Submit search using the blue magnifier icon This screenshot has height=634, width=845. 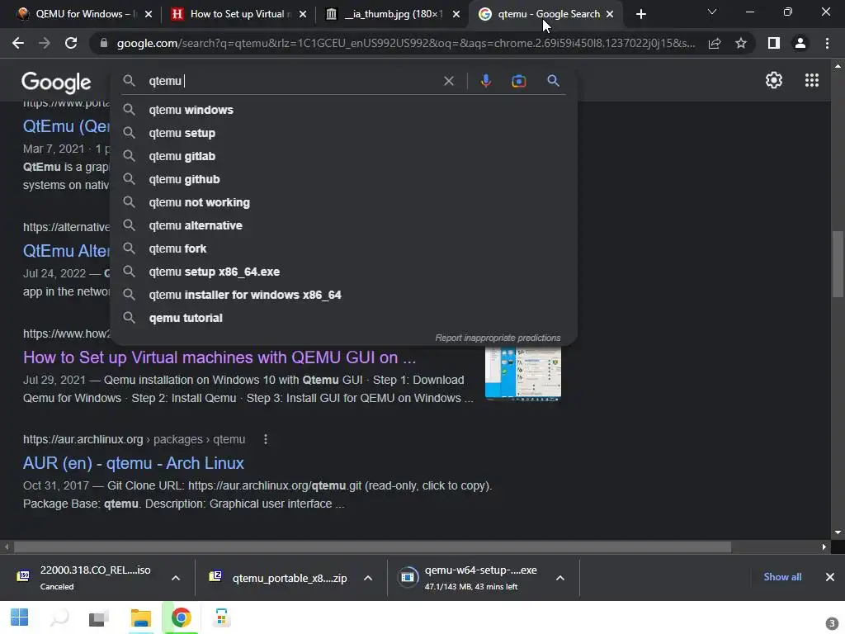(x=553, y=81)
